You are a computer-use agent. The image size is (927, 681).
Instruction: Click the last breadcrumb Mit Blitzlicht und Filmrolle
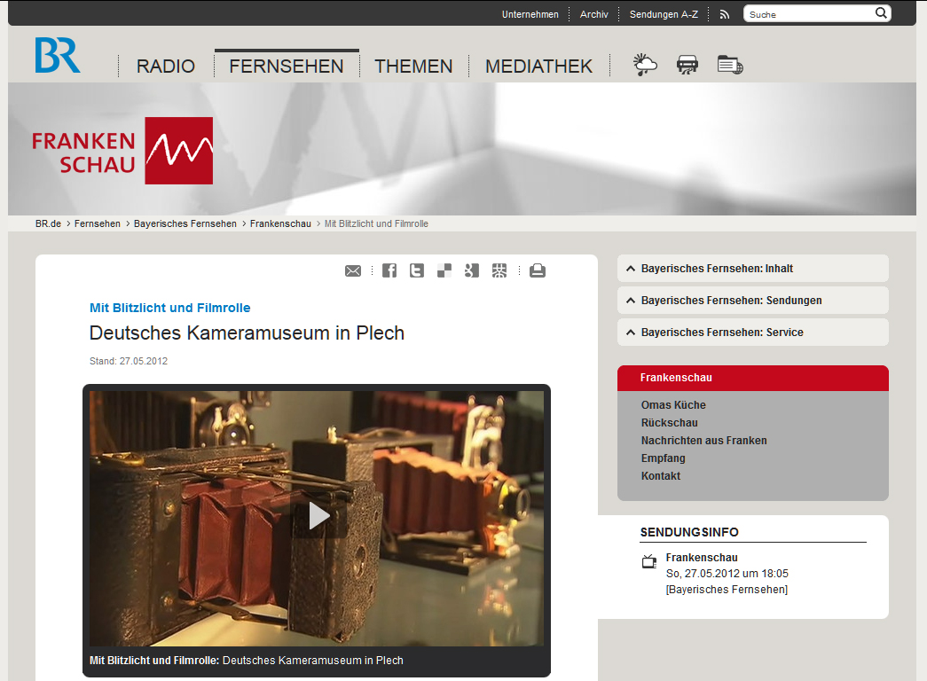pos(377,223)
